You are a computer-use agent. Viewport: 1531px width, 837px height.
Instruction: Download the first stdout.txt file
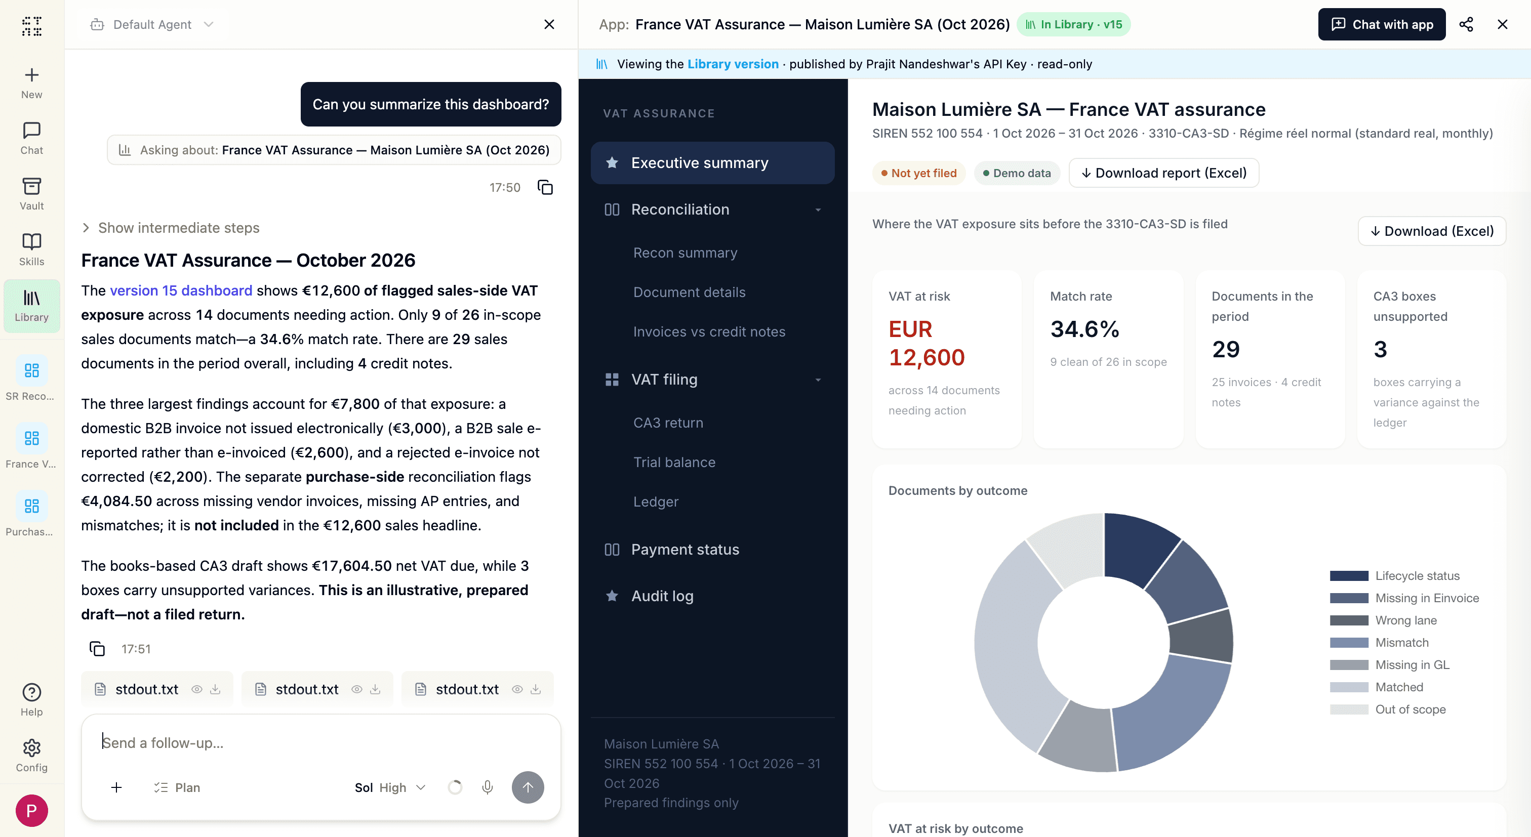point(216,689)
